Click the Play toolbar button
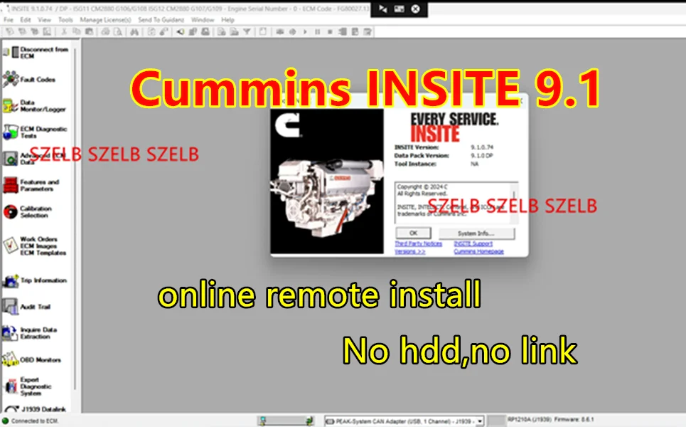The image size is (686, 427). coord(305,31)
